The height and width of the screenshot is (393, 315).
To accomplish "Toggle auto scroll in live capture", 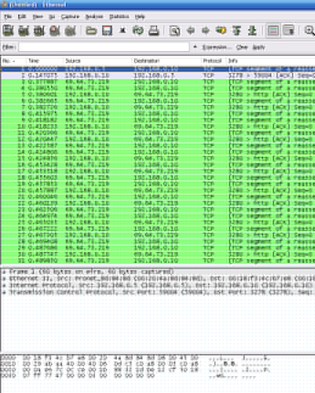I will pos(289,31).
